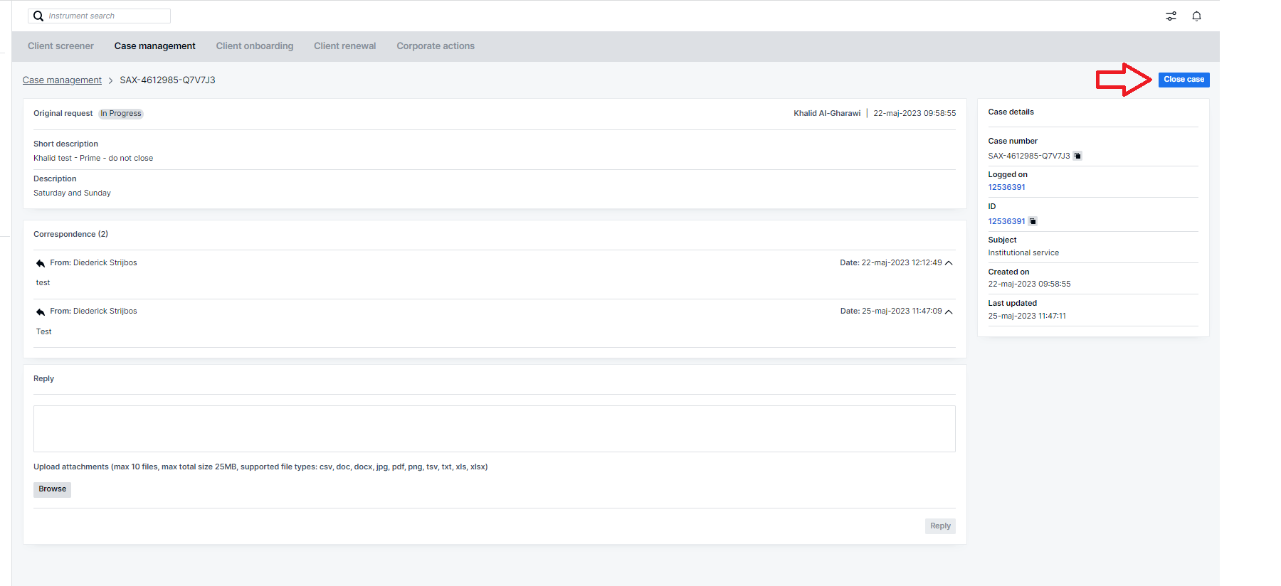
Task: Submit with the Reply button
Action: 940,526
